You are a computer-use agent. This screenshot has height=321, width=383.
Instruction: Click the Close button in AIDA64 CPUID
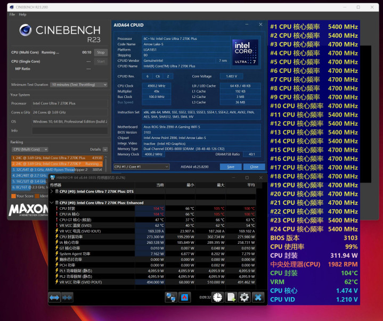(254, 167)
